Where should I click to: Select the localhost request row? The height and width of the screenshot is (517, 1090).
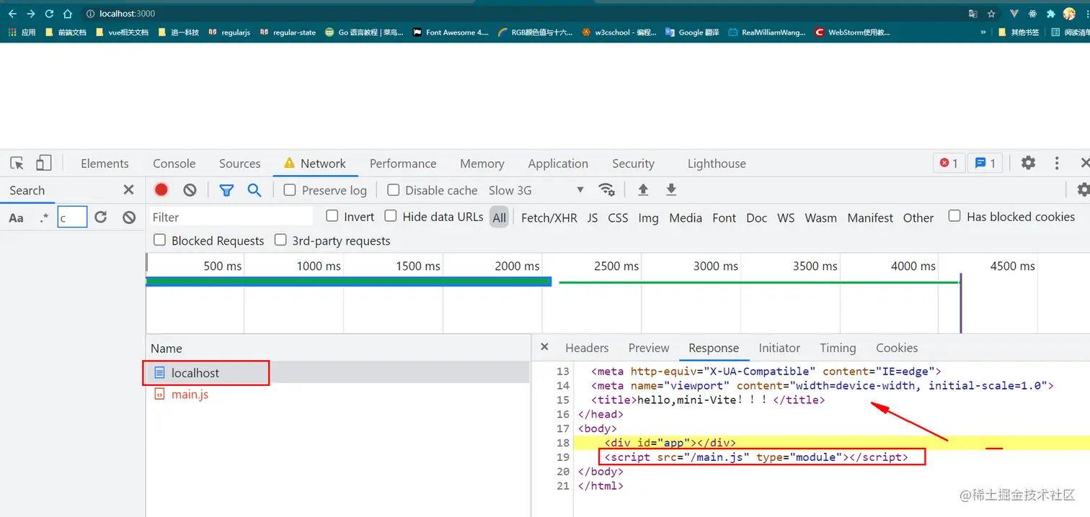coord(338,373)
